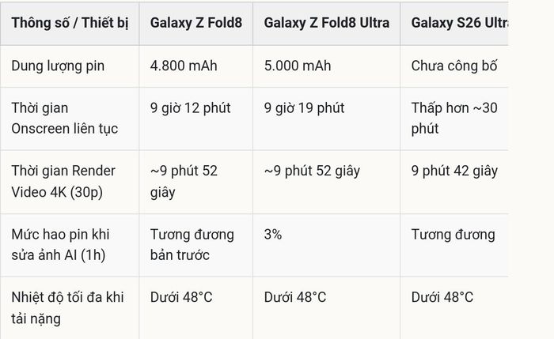
Task: Select the 'Galaxy Z Fold8' column header
Action: pyautogui.click(x=196, y=23)
